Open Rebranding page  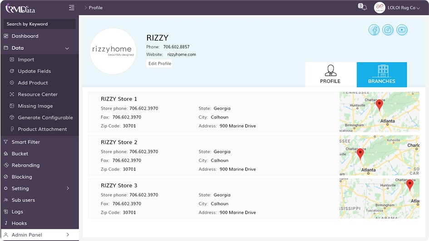[x=25, y=165]
